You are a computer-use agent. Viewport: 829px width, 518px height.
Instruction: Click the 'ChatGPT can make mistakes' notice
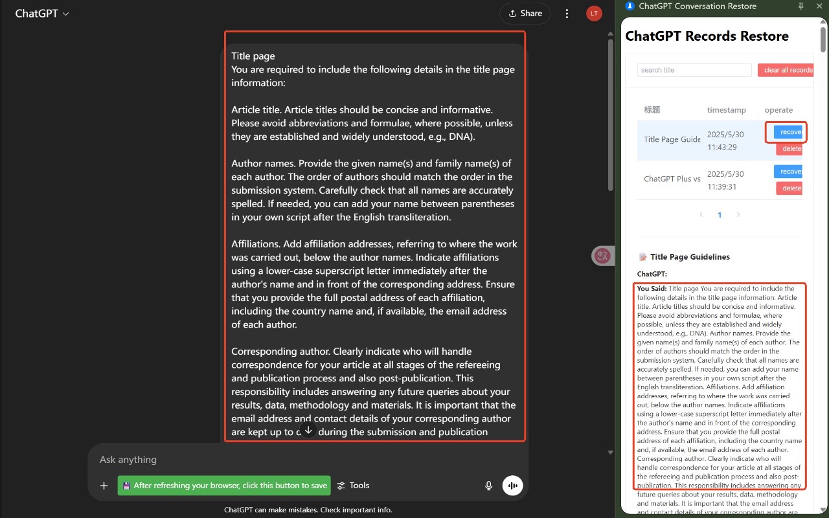tap(308, 510)
